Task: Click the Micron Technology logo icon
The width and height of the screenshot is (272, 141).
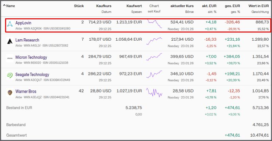Action: coord(10,59)
